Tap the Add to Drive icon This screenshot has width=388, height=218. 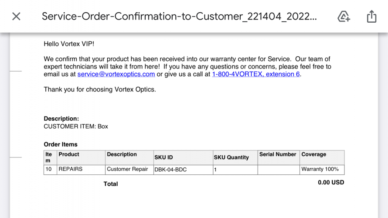(x=344, y=17)
